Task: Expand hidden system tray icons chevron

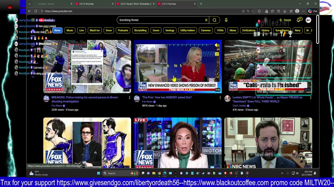Action: click(x=282, y=173)
